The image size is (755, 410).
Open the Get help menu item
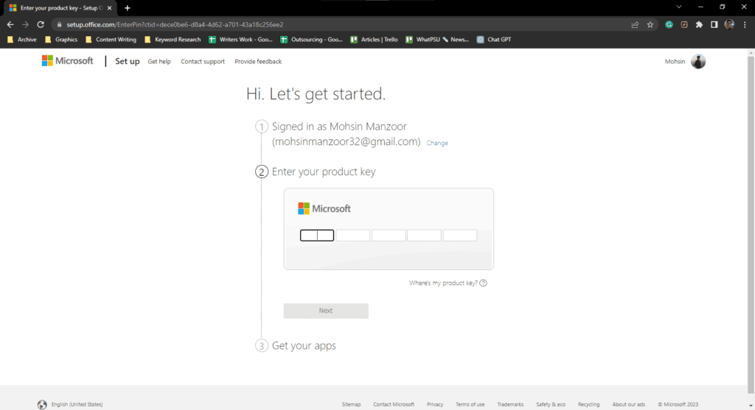tap(159, 62)
